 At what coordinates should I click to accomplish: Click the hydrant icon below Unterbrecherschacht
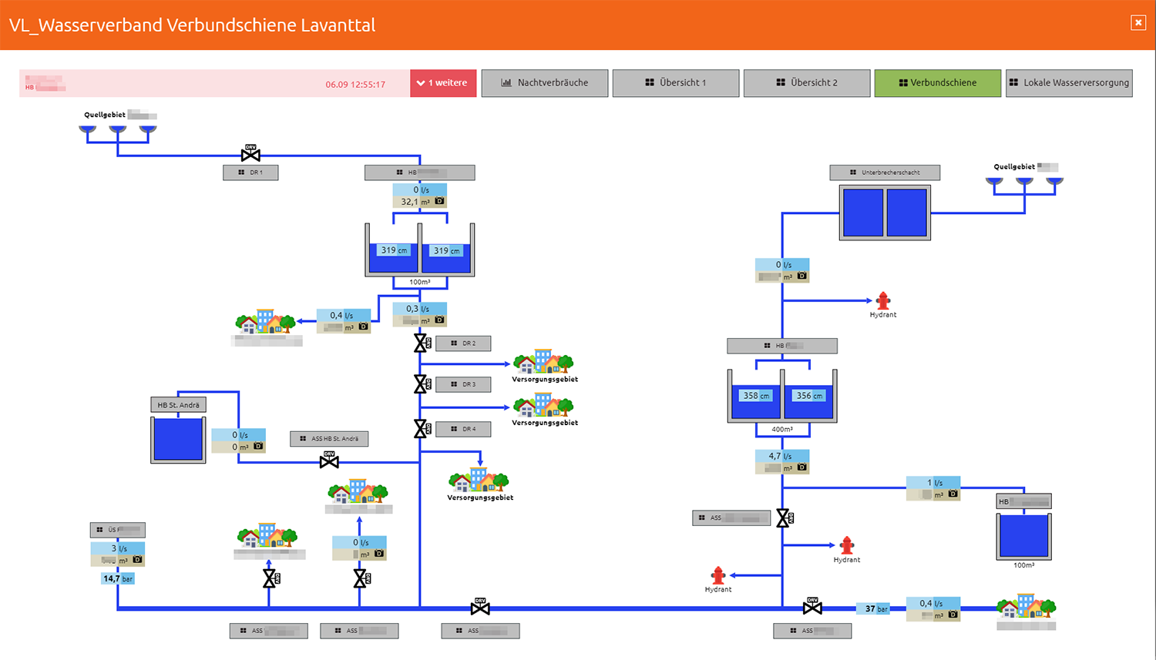(883, 301)
